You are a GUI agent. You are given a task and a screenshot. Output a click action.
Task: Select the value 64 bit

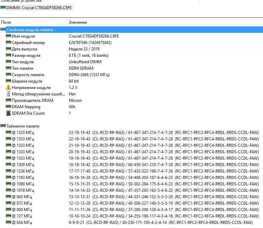pyautogui.click(x=74, y=81)
